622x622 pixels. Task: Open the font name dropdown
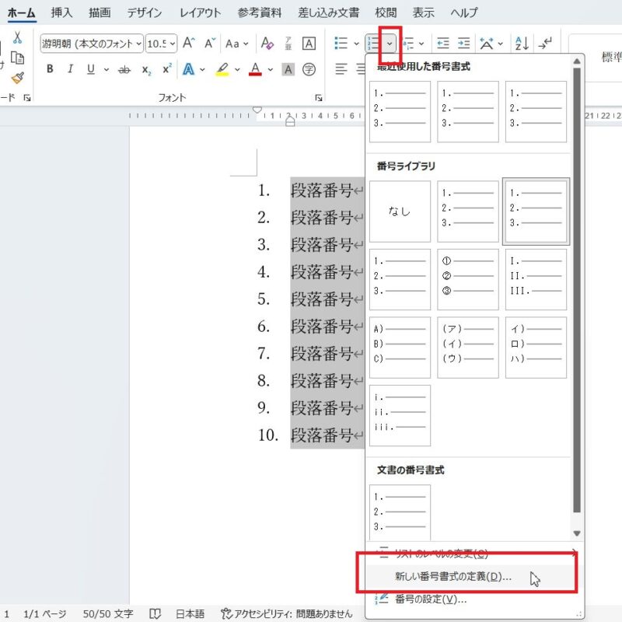click(92, 44)
